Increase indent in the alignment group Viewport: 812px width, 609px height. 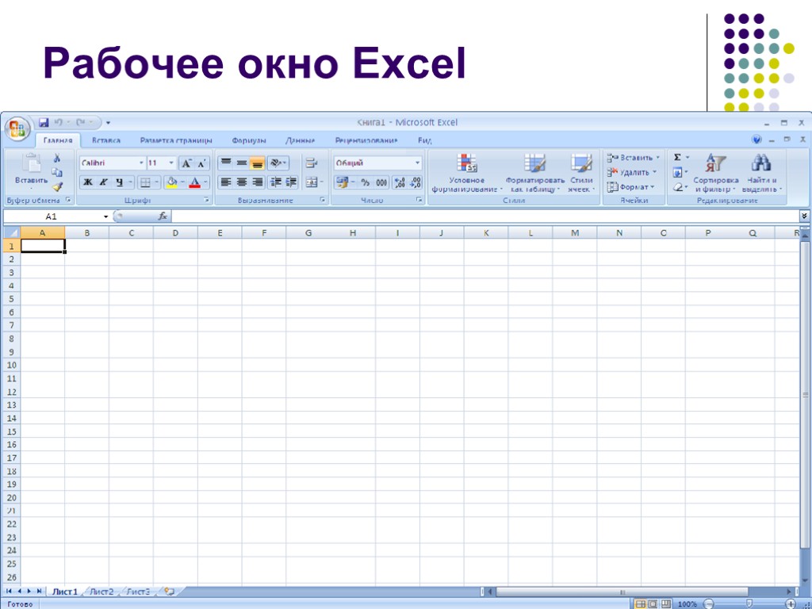coord(292,182)
